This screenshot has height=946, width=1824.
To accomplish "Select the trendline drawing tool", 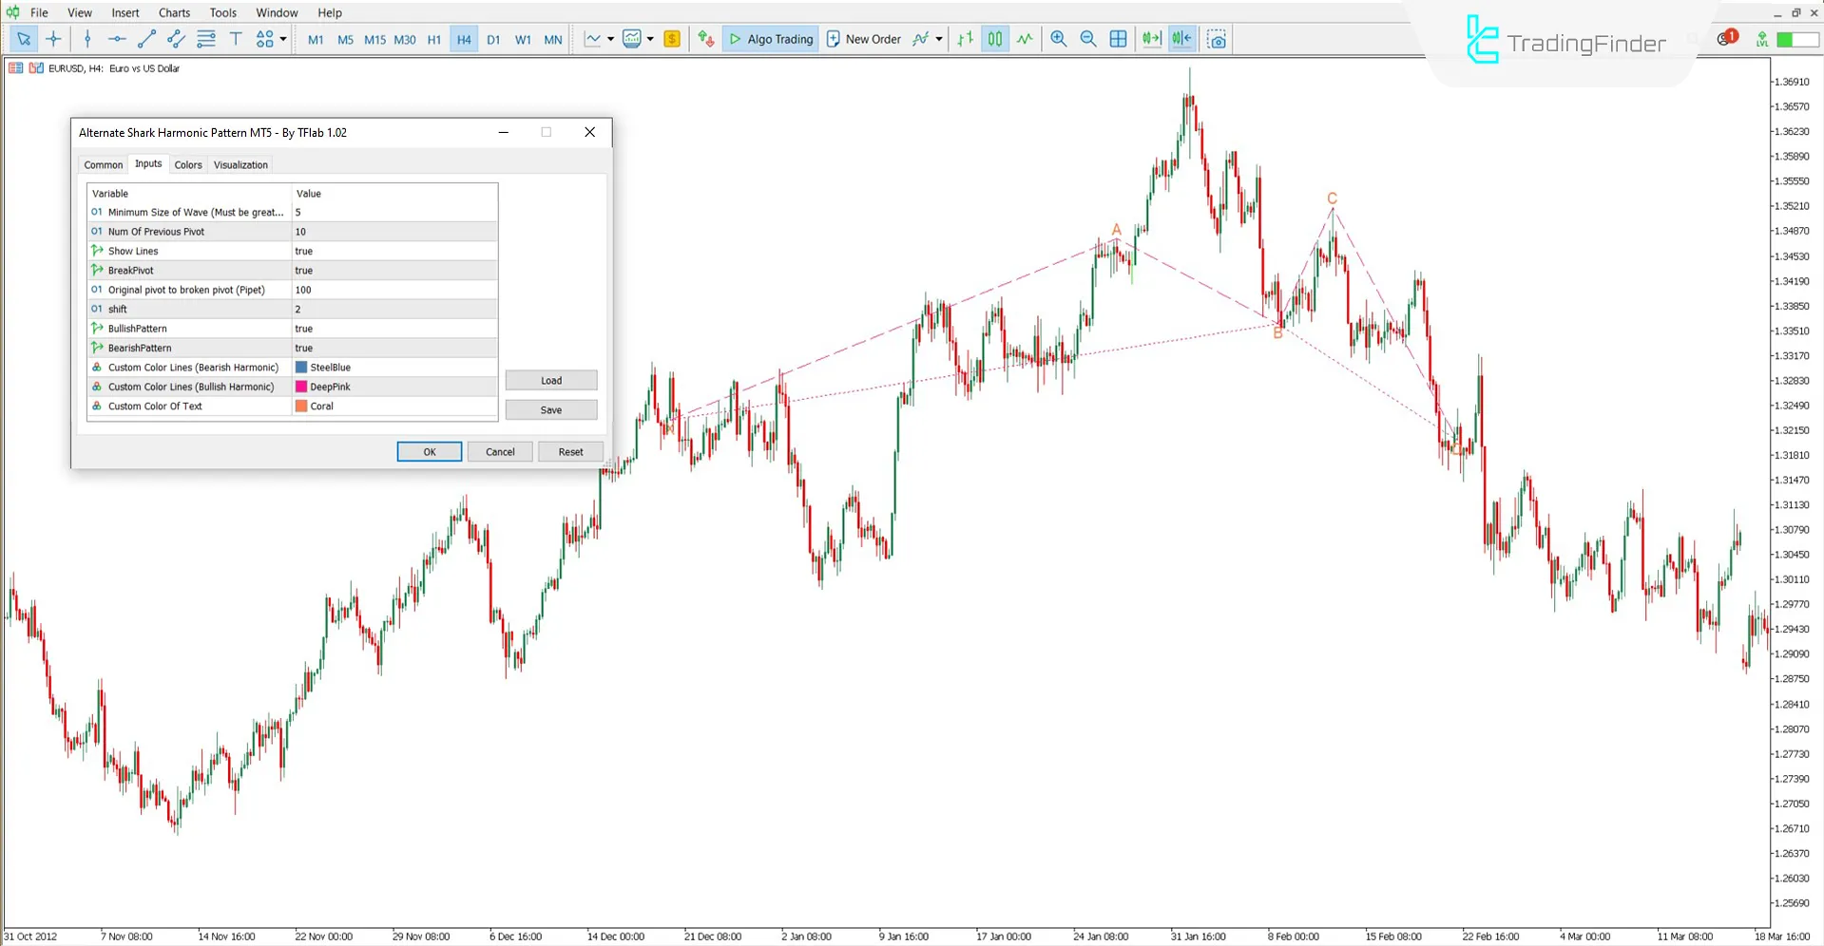I will pyautogui.click(x=146, y=39).
